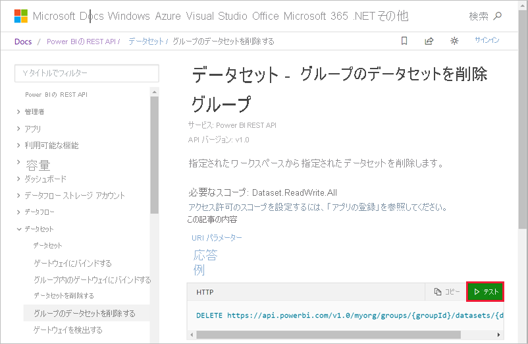528x344 pixels.
Task: Open the search magnifier icon
Action: [497, 16]
